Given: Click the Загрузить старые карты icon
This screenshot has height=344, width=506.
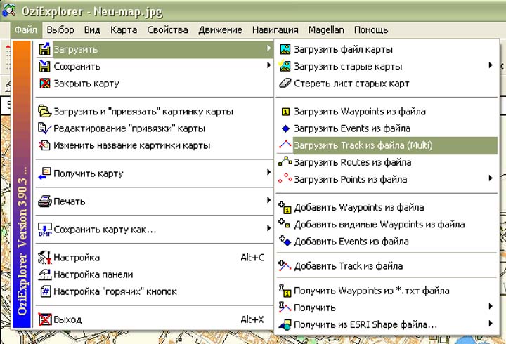Looking at the screenshot, I should 285,66.
